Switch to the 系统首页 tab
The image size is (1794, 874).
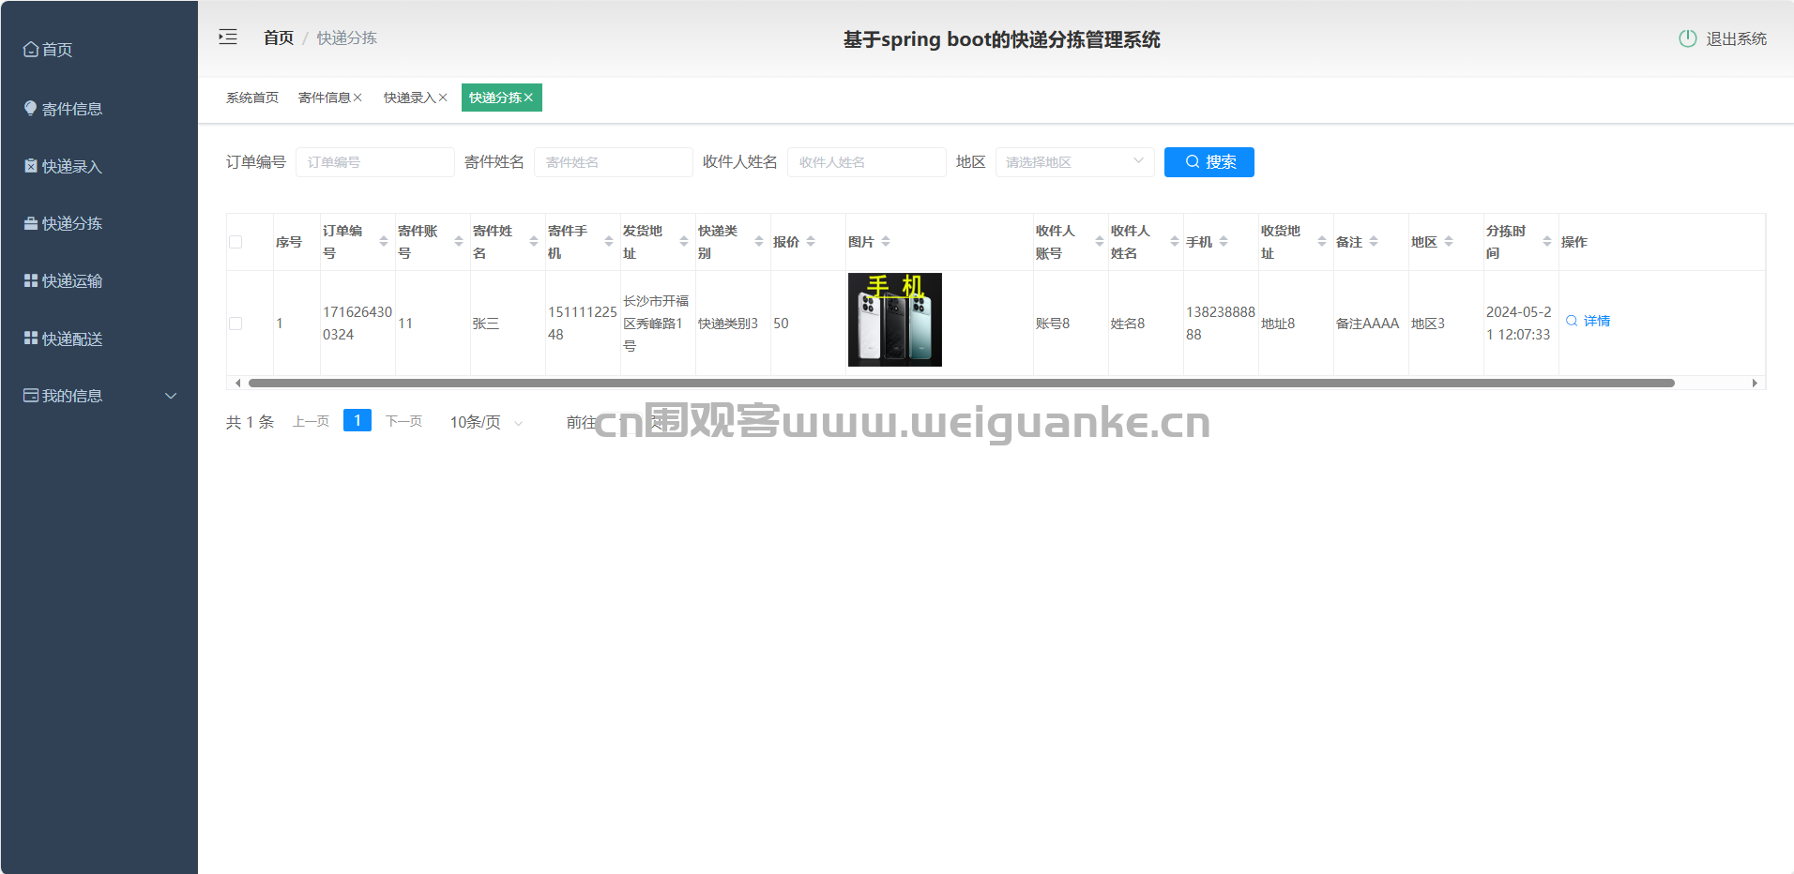pos(252,98)
